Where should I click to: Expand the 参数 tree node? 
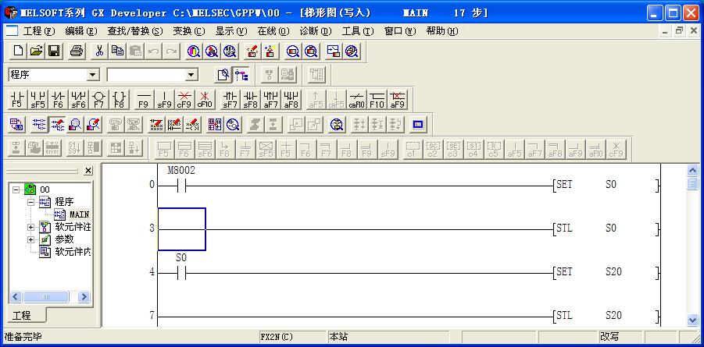31,239
